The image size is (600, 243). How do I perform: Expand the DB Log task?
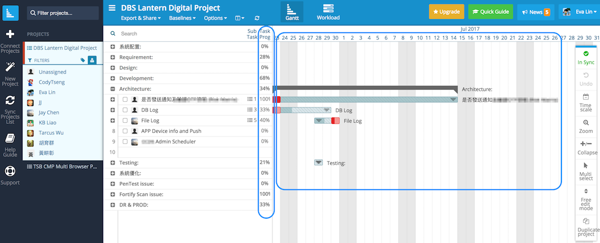pyautogui.click(x=113, y=110)
